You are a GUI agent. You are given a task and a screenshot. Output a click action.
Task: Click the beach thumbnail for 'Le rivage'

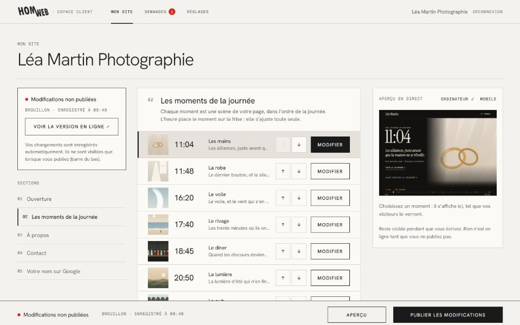click(x=158, y=224)
